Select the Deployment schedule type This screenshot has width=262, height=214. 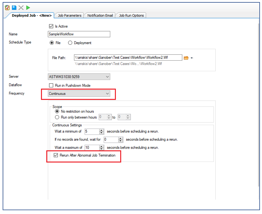(x=70, y=43)
